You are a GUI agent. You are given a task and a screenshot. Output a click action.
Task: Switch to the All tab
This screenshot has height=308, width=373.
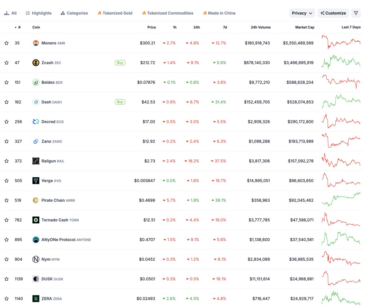[11, 13]
